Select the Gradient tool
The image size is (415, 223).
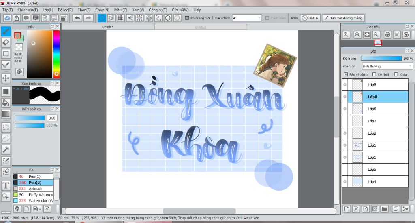click(6, 114)
